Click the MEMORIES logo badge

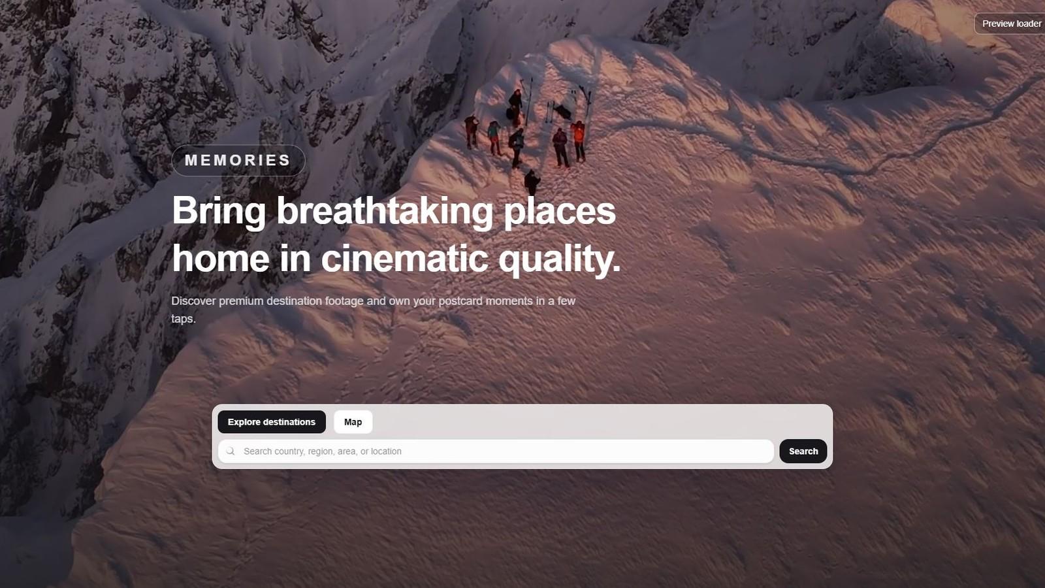point(238,160)
